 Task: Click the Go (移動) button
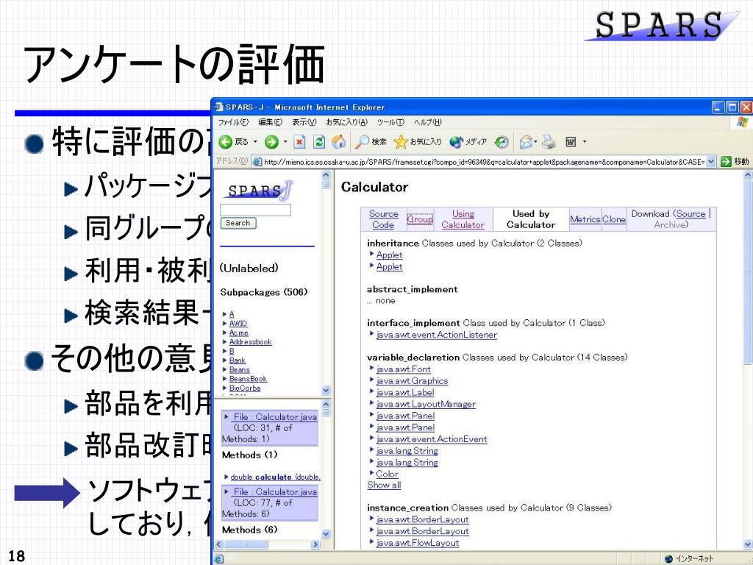click(x=735, y=162)
